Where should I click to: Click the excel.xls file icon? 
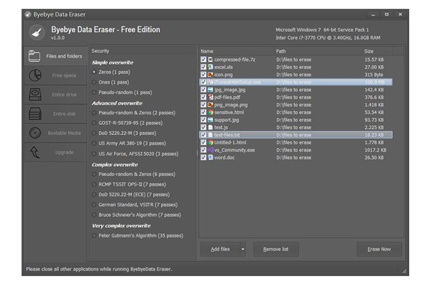pos(211,67)
